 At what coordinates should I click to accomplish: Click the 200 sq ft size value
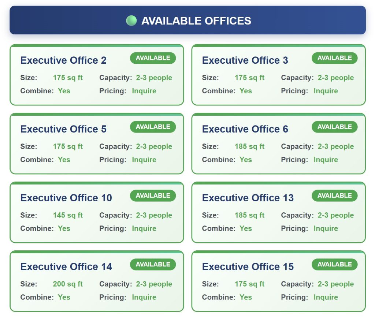click(68, 284)
